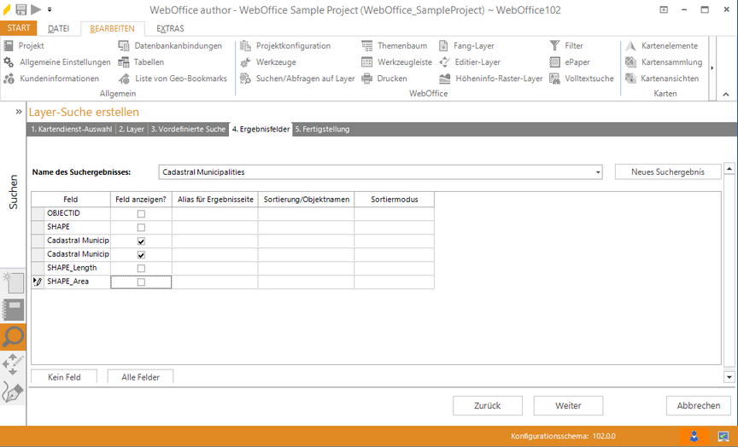738x447 pixels.
Task: Switch to the EXTRAS ribbon tab
Action: 170,28
